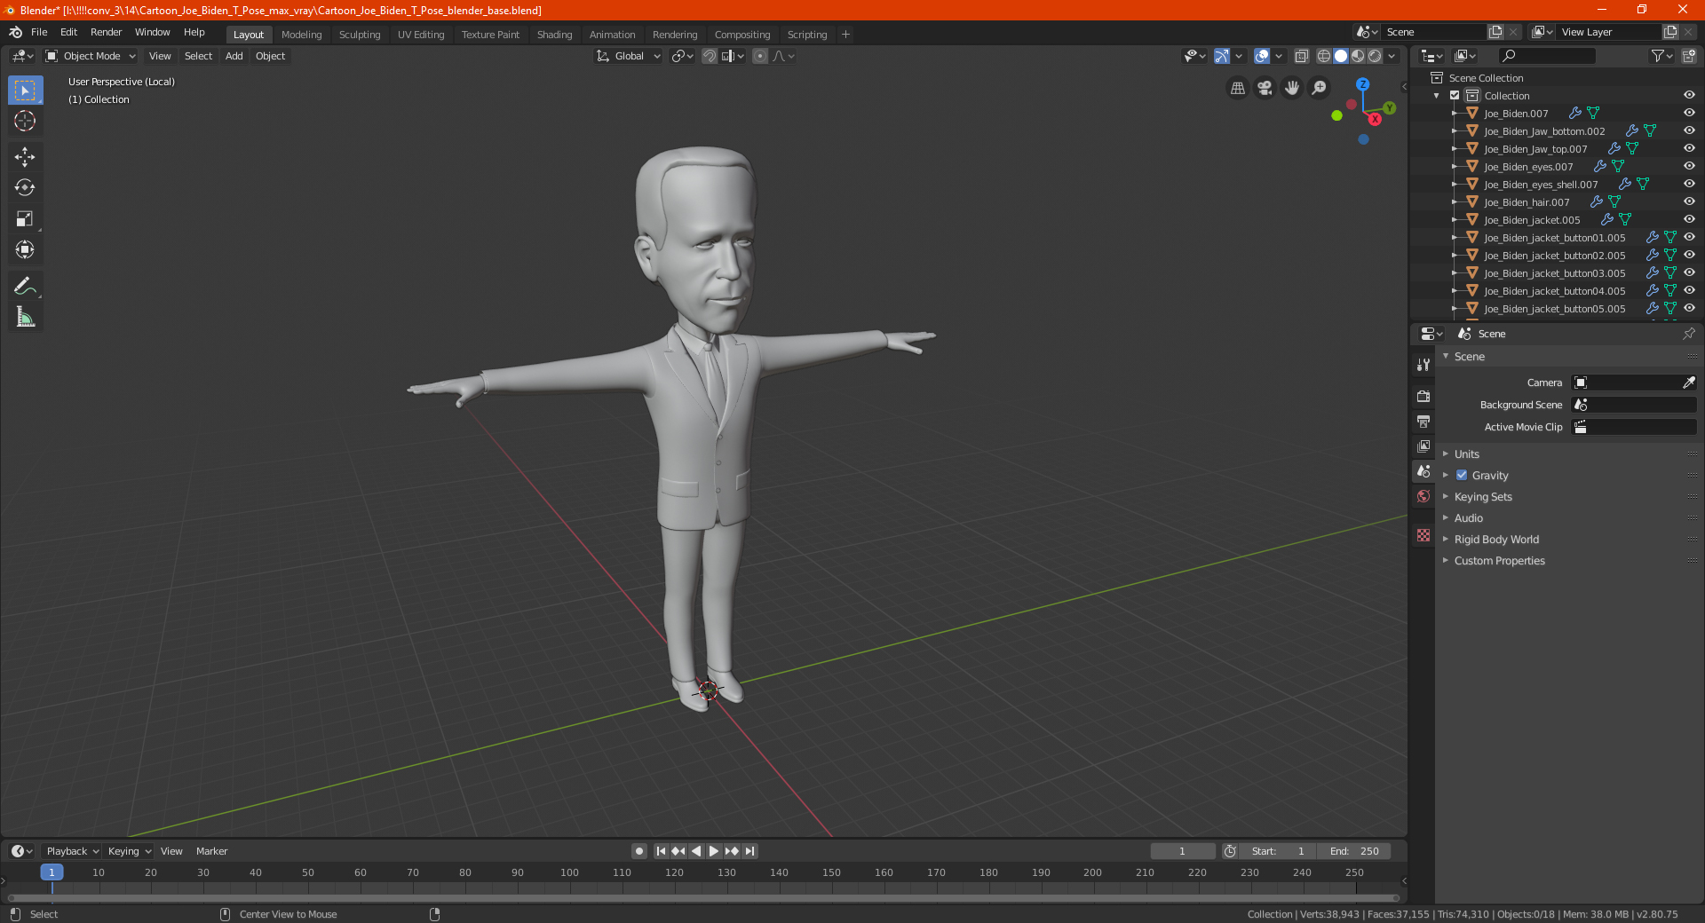Click the Marker menu in timeline
Viewport: 1705px width, 923px height.
click(211, 851)
